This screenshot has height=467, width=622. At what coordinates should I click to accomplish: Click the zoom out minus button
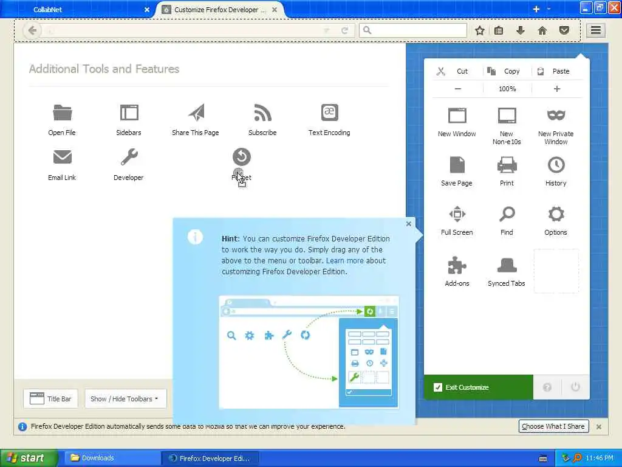458,89
